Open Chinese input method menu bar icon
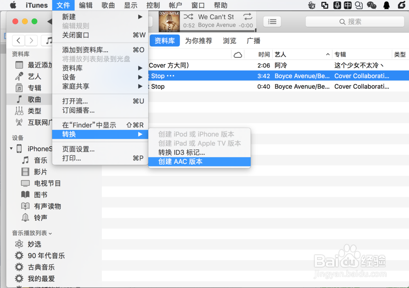 (x=347, y=5)
